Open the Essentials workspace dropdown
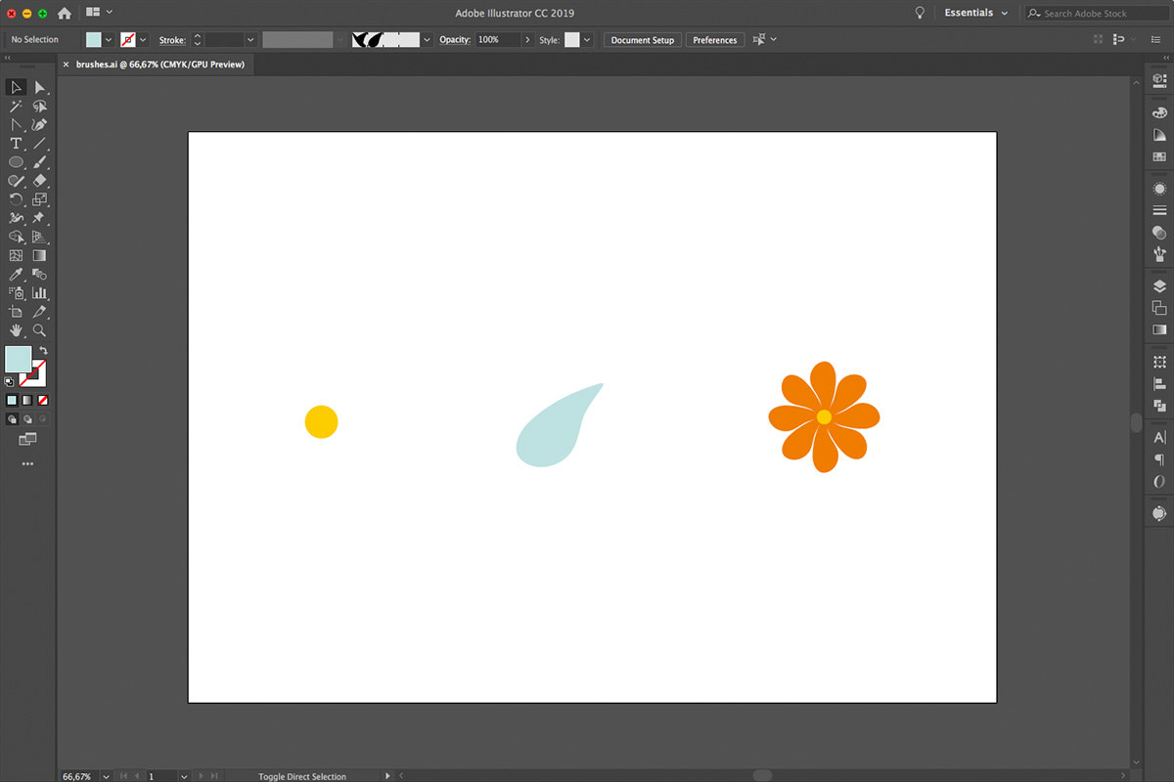Screen dimensions: 1174x782 coord(975,13)
